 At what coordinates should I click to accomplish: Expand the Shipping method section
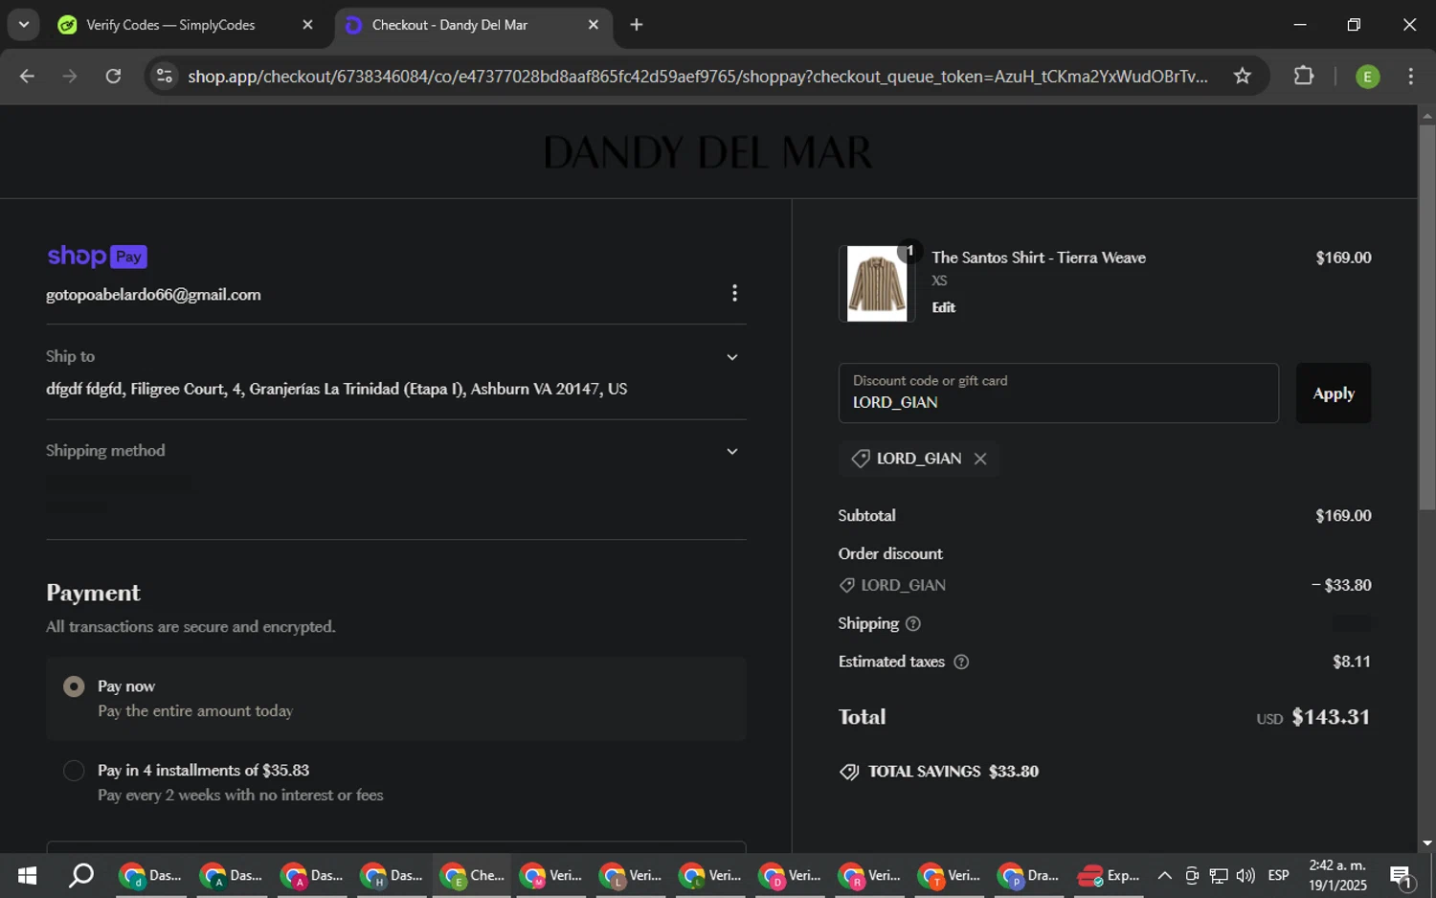point(731,451)
